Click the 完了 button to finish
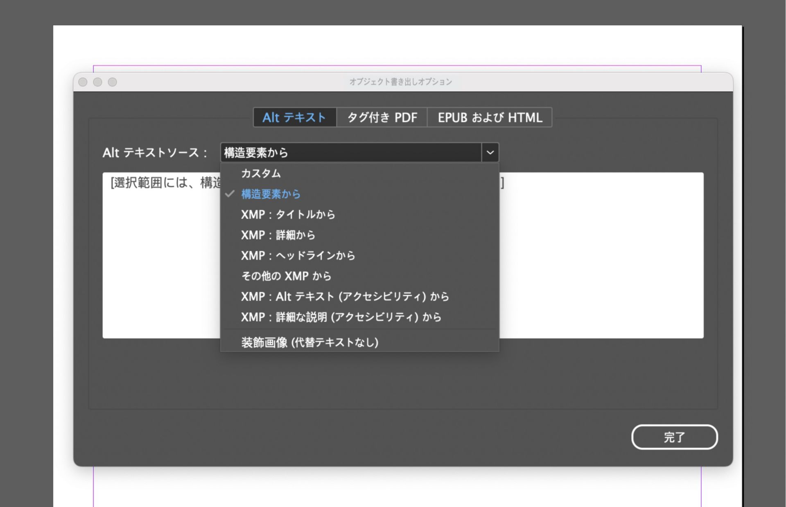The height and width of the screenshot is (507, 786). (x=674, y=437)
